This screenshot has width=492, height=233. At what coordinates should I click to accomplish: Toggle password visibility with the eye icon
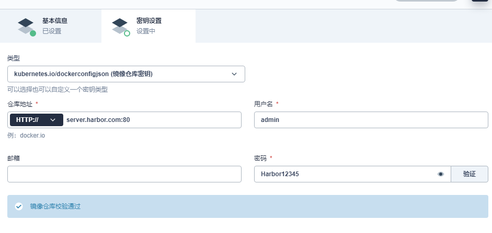(440, 174)
